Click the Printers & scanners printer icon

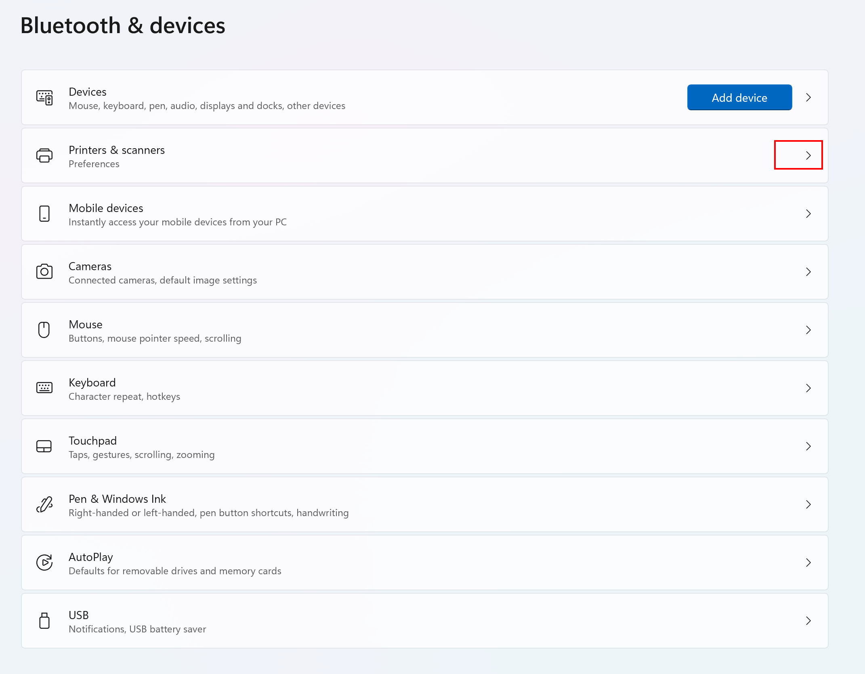point(44,155)
